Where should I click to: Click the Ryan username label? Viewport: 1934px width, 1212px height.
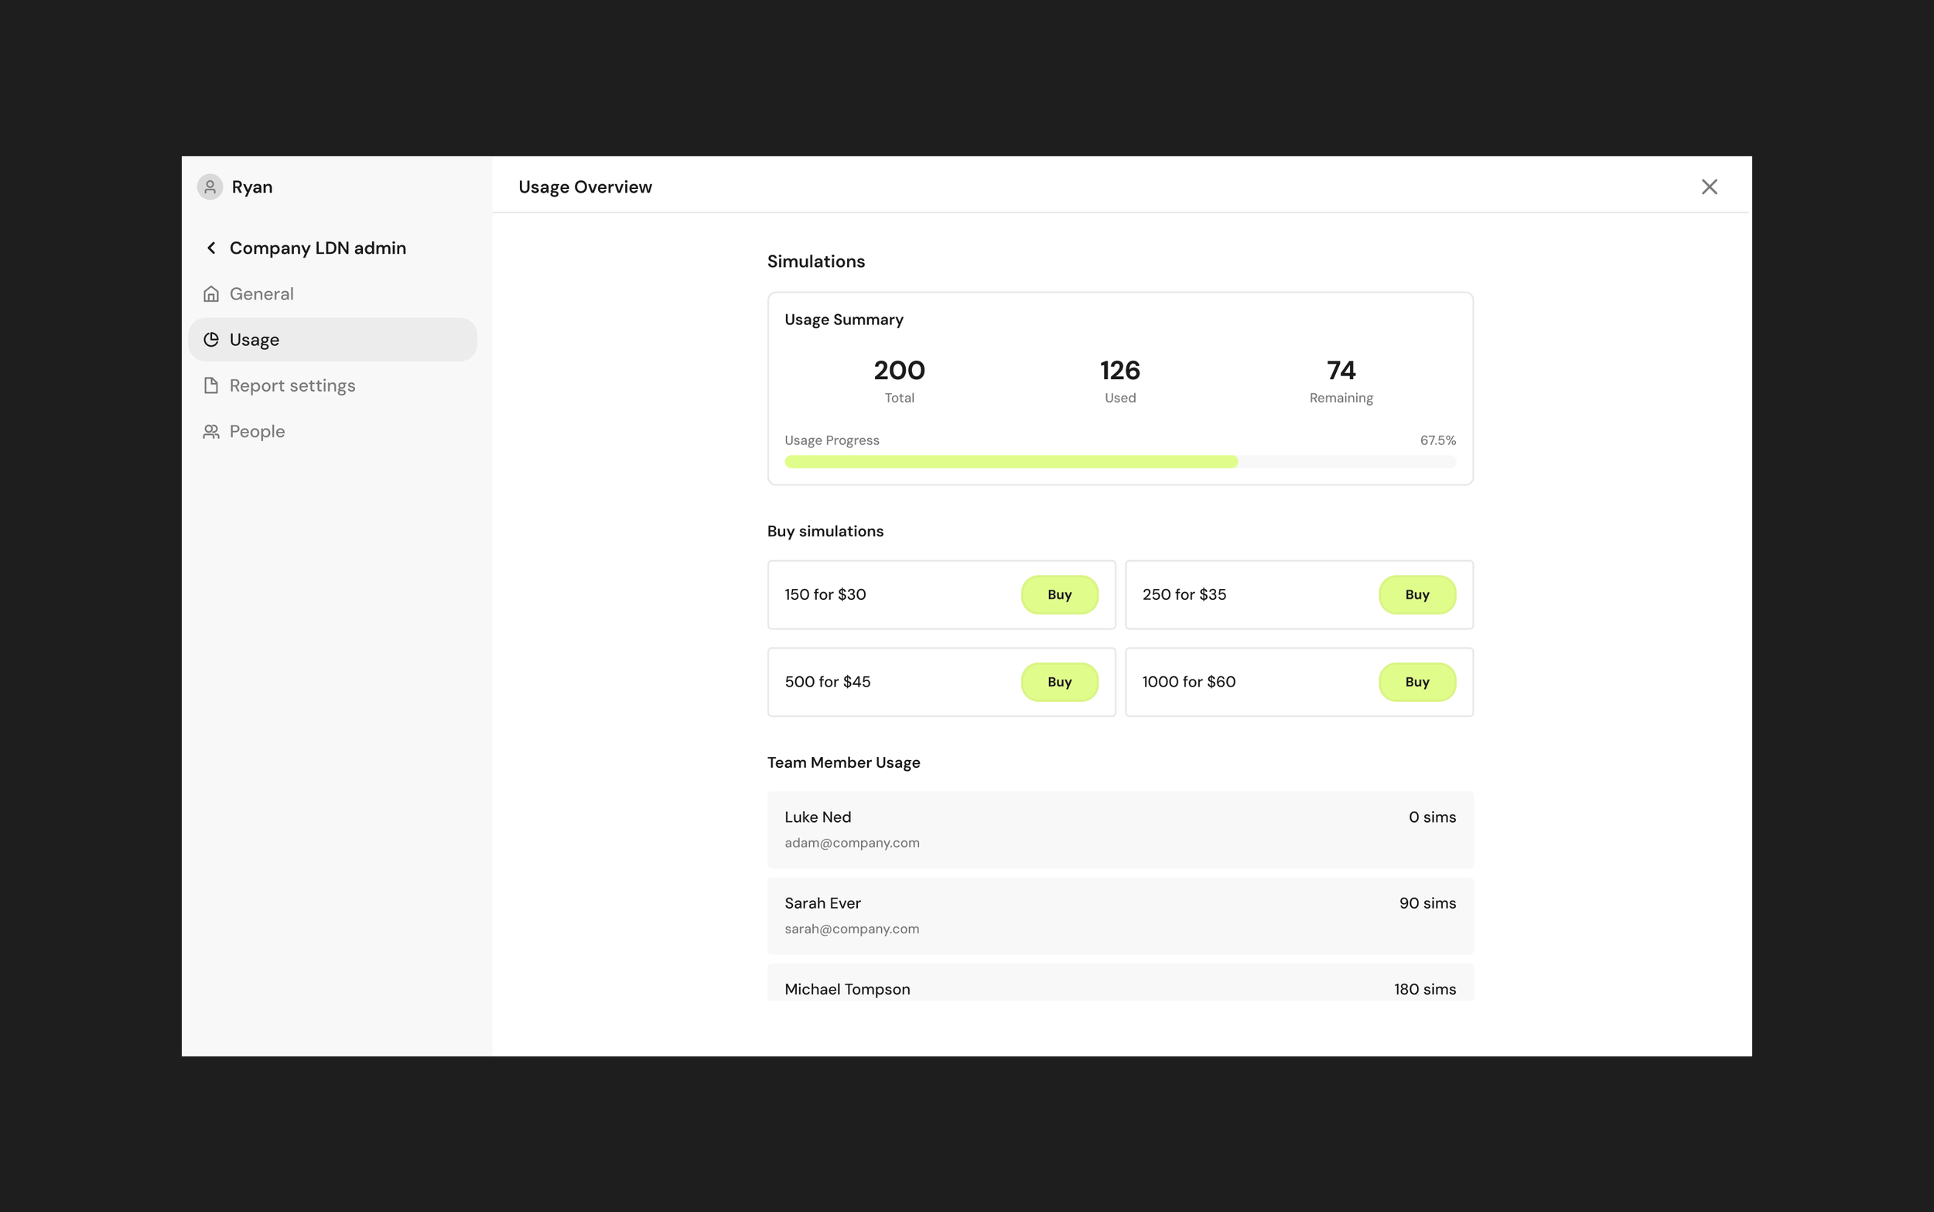click(x=251, y=187)
